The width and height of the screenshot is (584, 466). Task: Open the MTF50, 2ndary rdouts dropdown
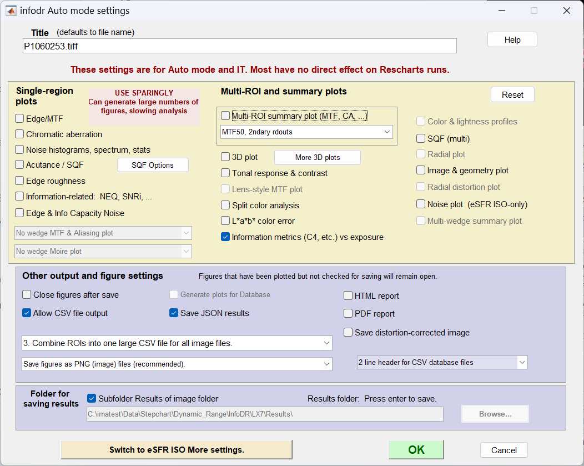(x=306, y=132)
